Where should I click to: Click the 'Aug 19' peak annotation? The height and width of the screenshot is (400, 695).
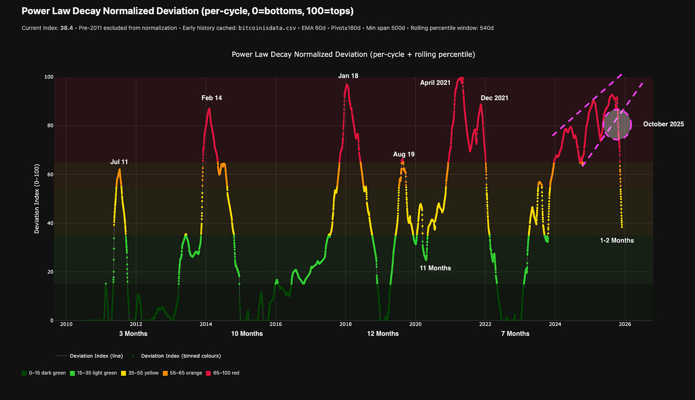404,154
